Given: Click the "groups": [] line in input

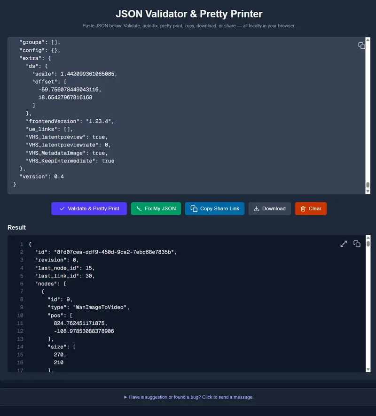Looking at the screenshot, I should (40, 42).
